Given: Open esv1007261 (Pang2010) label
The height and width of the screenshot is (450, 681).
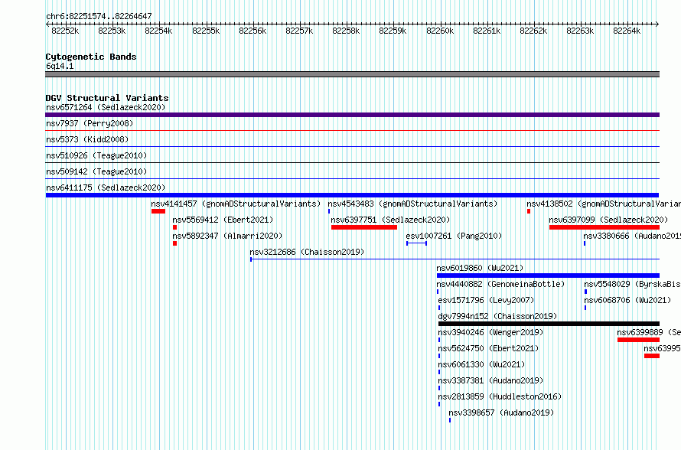Looking at the screenshot, I should pos(454,236).
